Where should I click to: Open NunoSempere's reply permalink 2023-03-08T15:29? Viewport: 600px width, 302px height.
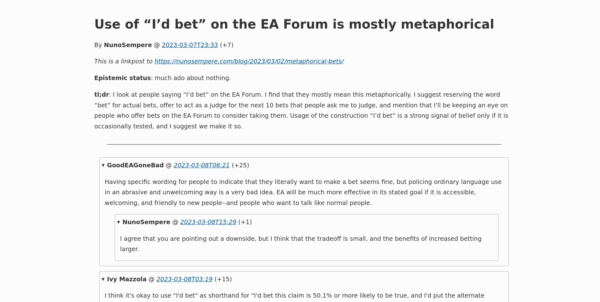click(208, 222)
